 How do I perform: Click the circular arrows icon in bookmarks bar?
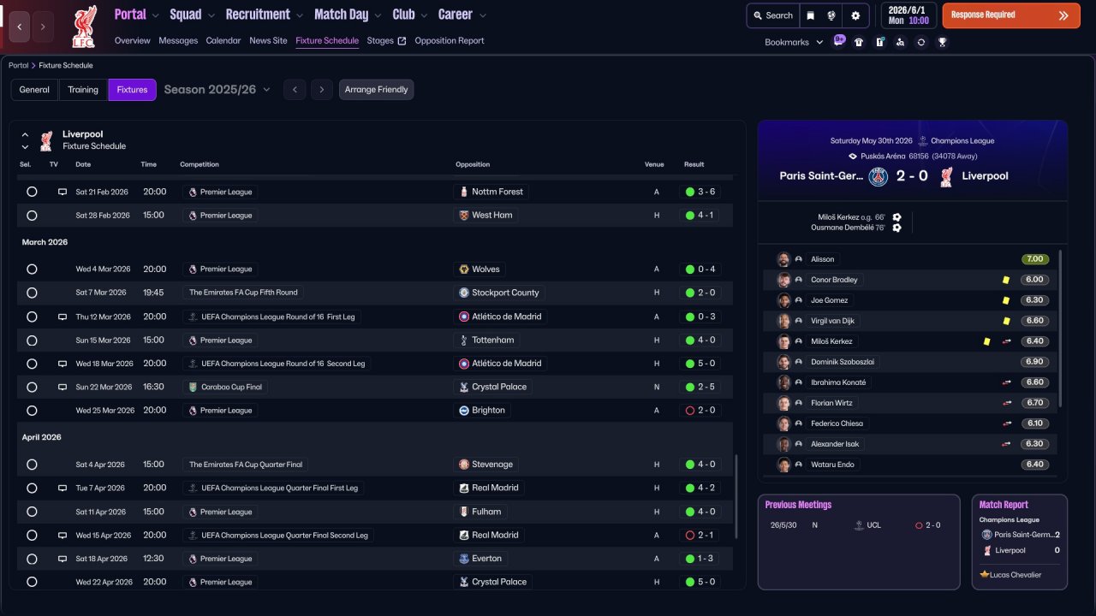pos(921,42)
